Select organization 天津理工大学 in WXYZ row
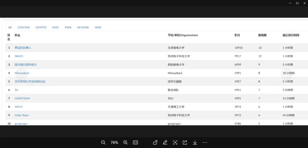The height and width of the screenshot is (148, 308). [x=176, y=107]
